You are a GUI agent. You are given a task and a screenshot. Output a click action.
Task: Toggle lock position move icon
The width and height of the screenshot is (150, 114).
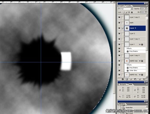(129, 12)
